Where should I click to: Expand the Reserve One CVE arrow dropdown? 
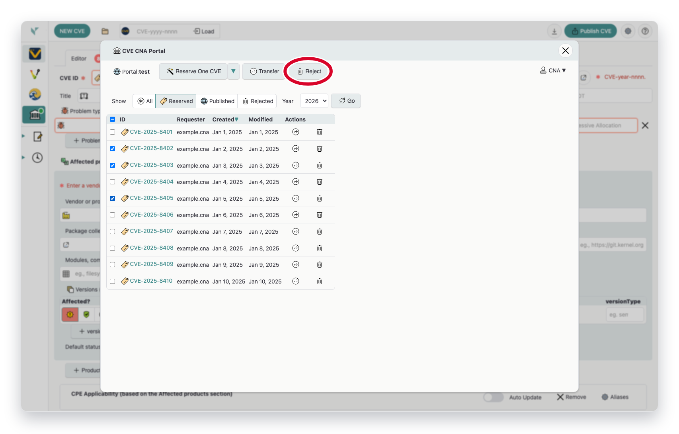[x=234, y=71]
